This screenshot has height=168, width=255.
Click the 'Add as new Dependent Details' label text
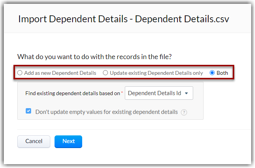(60, 73)
